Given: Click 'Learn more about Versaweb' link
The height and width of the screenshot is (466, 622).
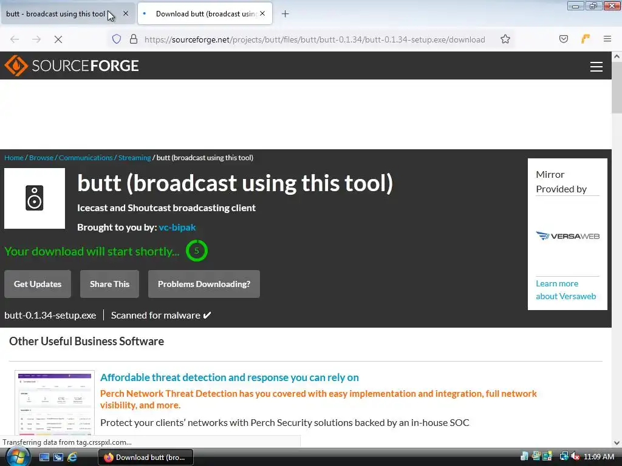Looking at the screenshot, I should [566, 289].
